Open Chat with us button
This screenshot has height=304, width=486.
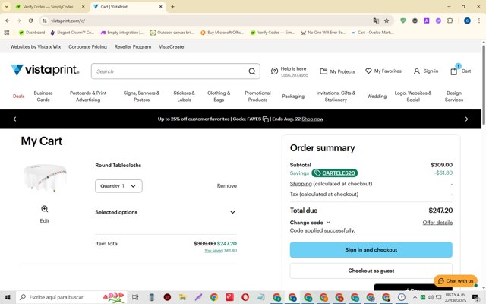(456, 281)
